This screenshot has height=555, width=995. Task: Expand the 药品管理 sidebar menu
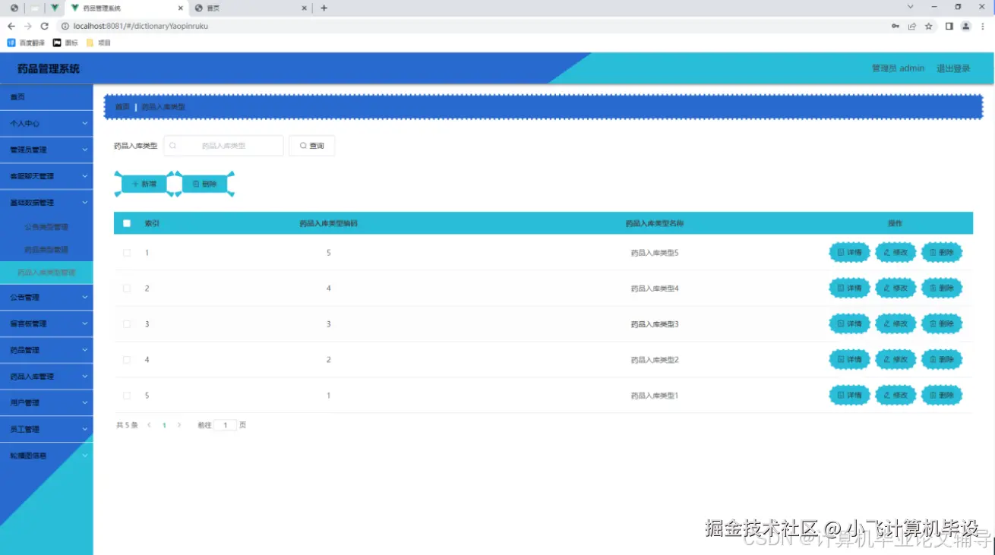46,350
